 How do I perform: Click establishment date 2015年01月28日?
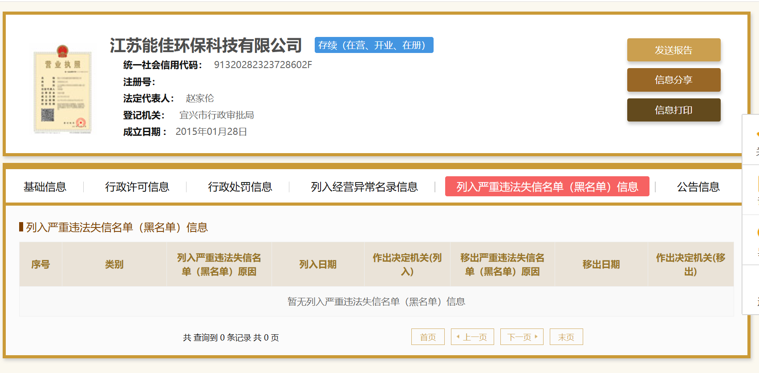211,132
